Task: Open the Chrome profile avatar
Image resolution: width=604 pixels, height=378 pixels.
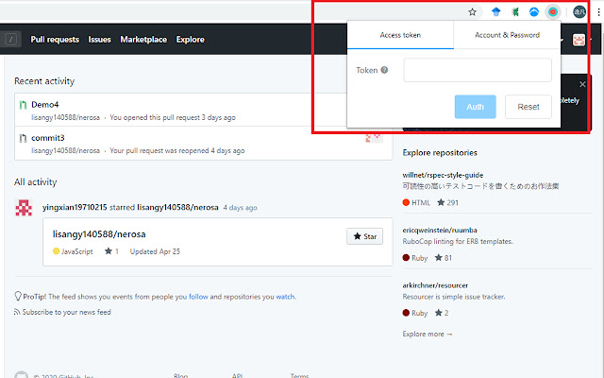Action: [579, 12]
